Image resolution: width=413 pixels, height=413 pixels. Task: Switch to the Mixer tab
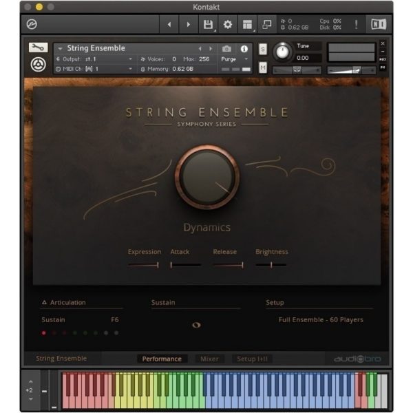tap(209, 359)
